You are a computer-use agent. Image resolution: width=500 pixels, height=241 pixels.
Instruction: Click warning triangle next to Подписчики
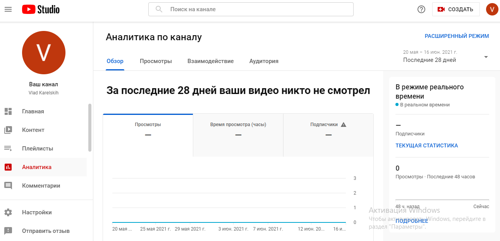coord(344,125)
